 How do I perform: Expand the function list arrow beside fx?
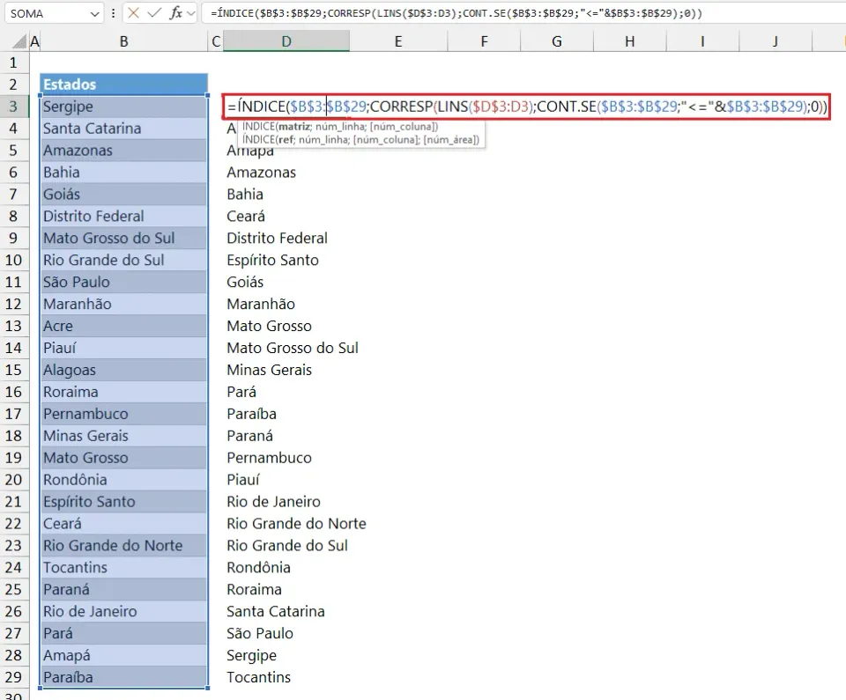pyautogui.click(x=191, y=13)
